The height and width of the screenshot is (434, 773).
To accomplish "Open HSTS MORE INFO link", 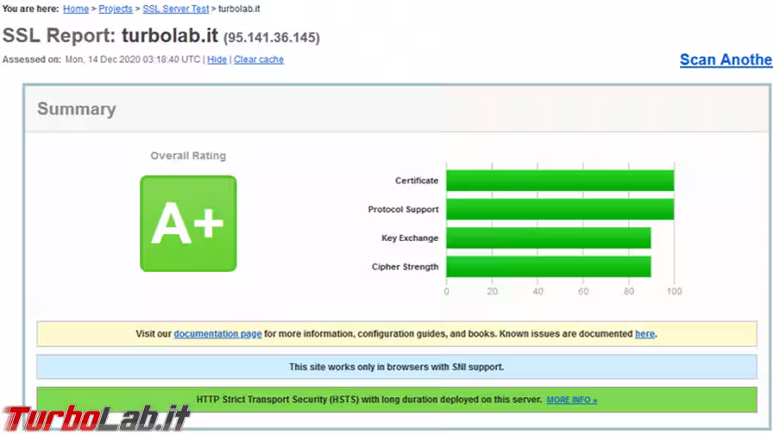I will tap(571, 400).
